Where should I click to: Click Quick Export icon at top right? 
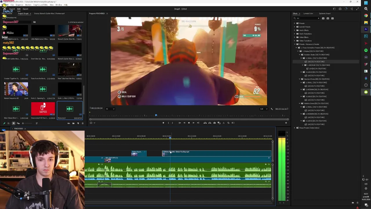pyautogui.click(x=340, y=9)
